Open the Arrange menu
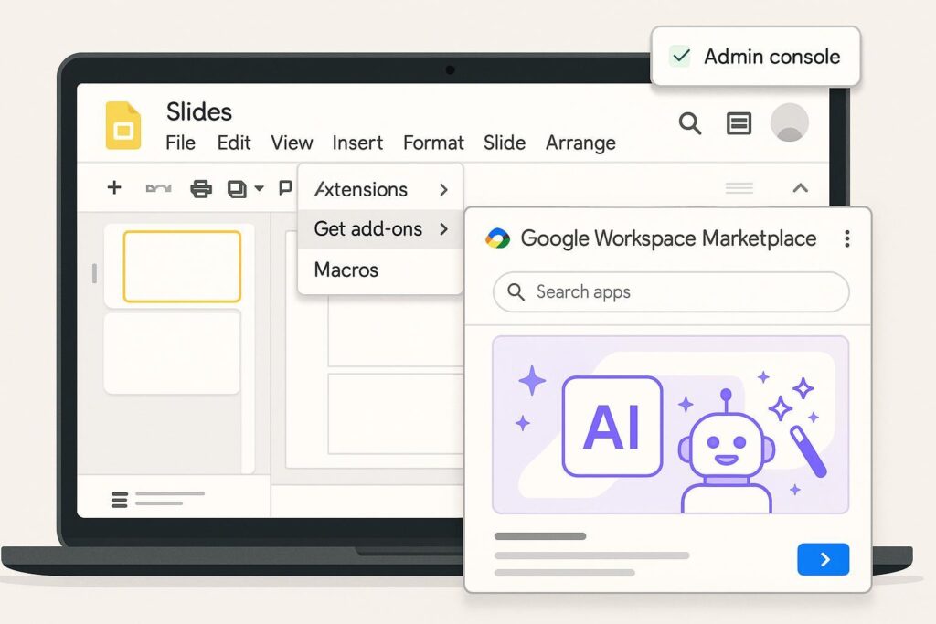 pyautogui.click(x=580, y=143)
